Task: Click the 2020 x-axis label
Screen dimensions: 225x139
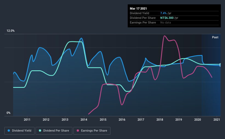Action: pos(198,120)
